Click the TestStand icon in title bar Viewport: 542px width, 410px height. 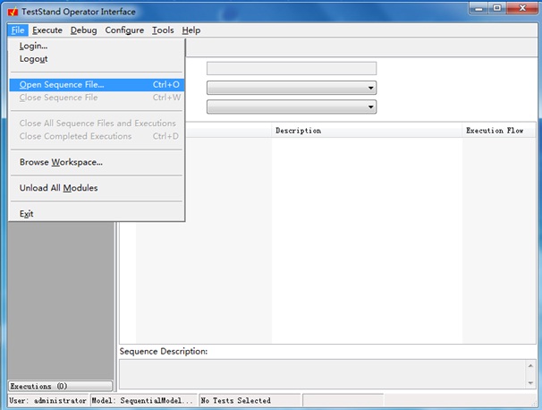tap(13, 12)
